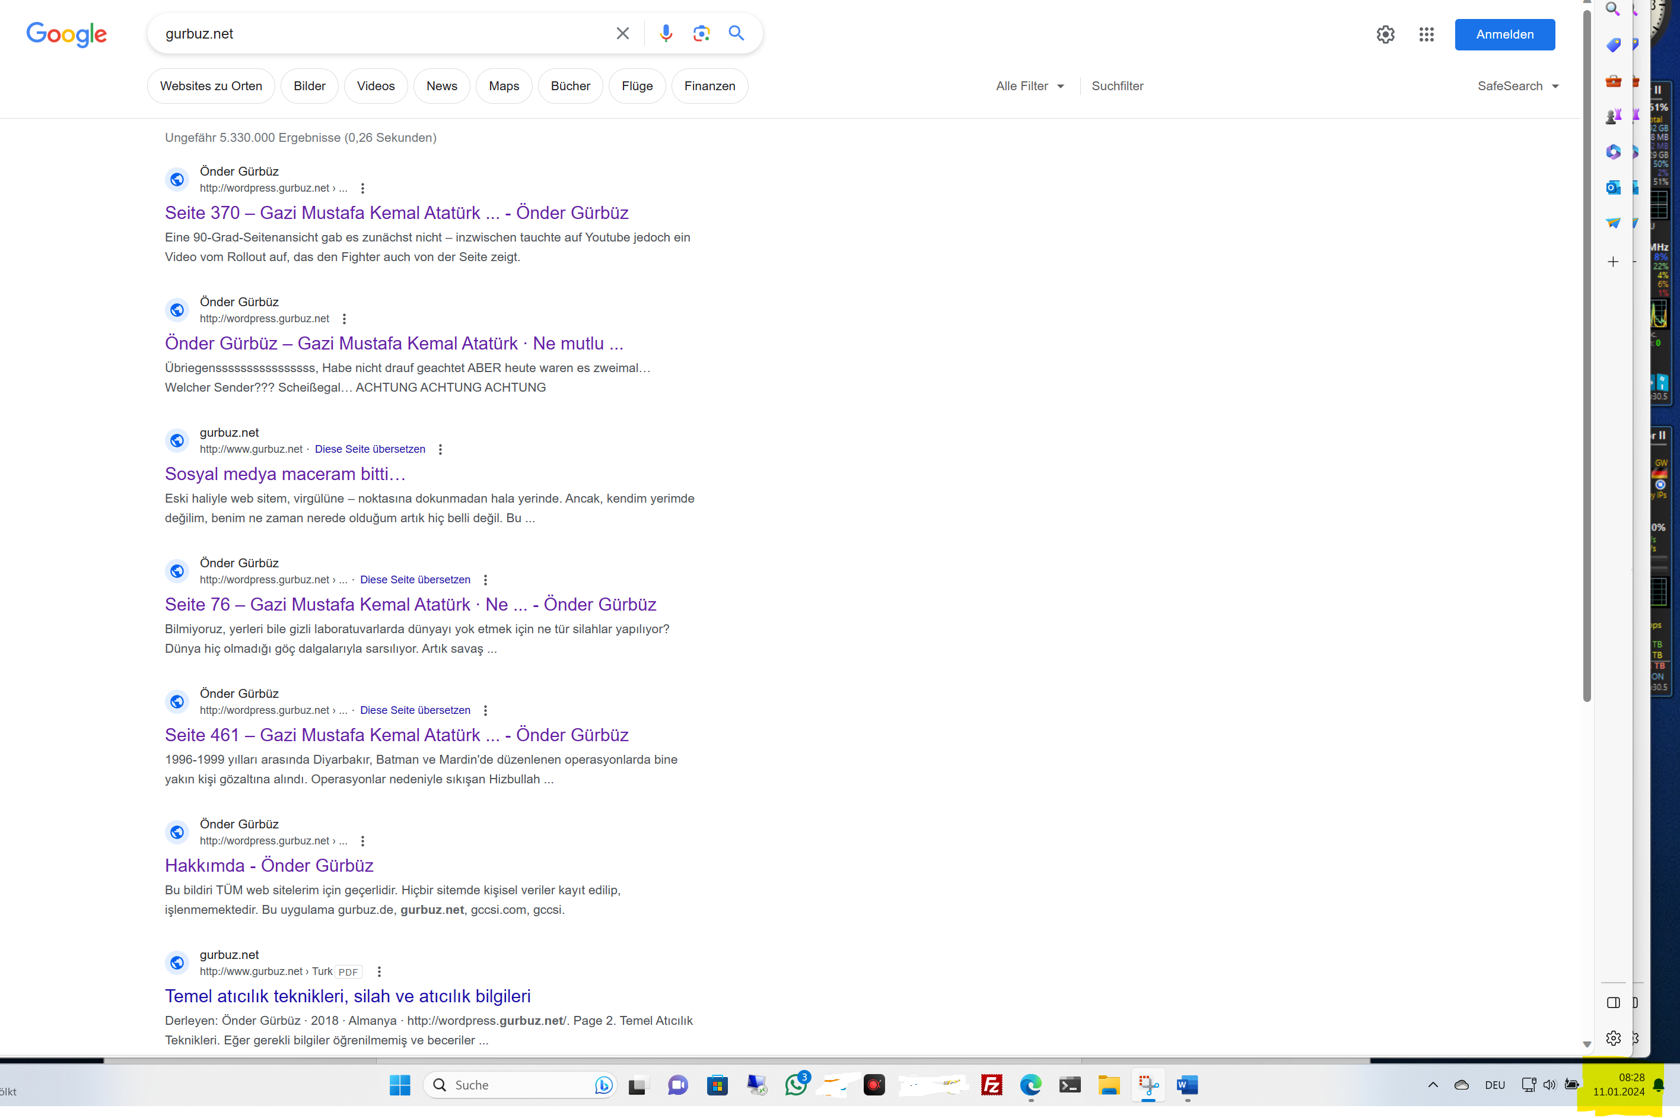Click the vertical page scrollbar
This screenshot has width=1680, height=1118.
tap(1587, 357)
